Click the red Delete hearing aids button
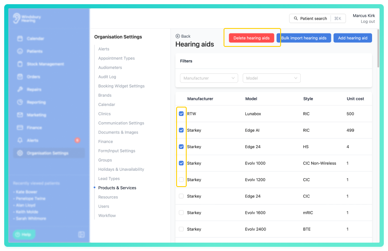Viewport: 388px width, 251px height. tap(251, 38)
